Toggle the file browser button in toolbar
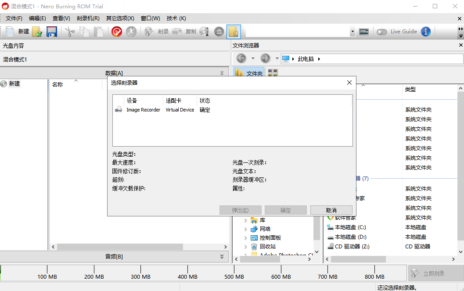The image size is (464, 291). 234,32
